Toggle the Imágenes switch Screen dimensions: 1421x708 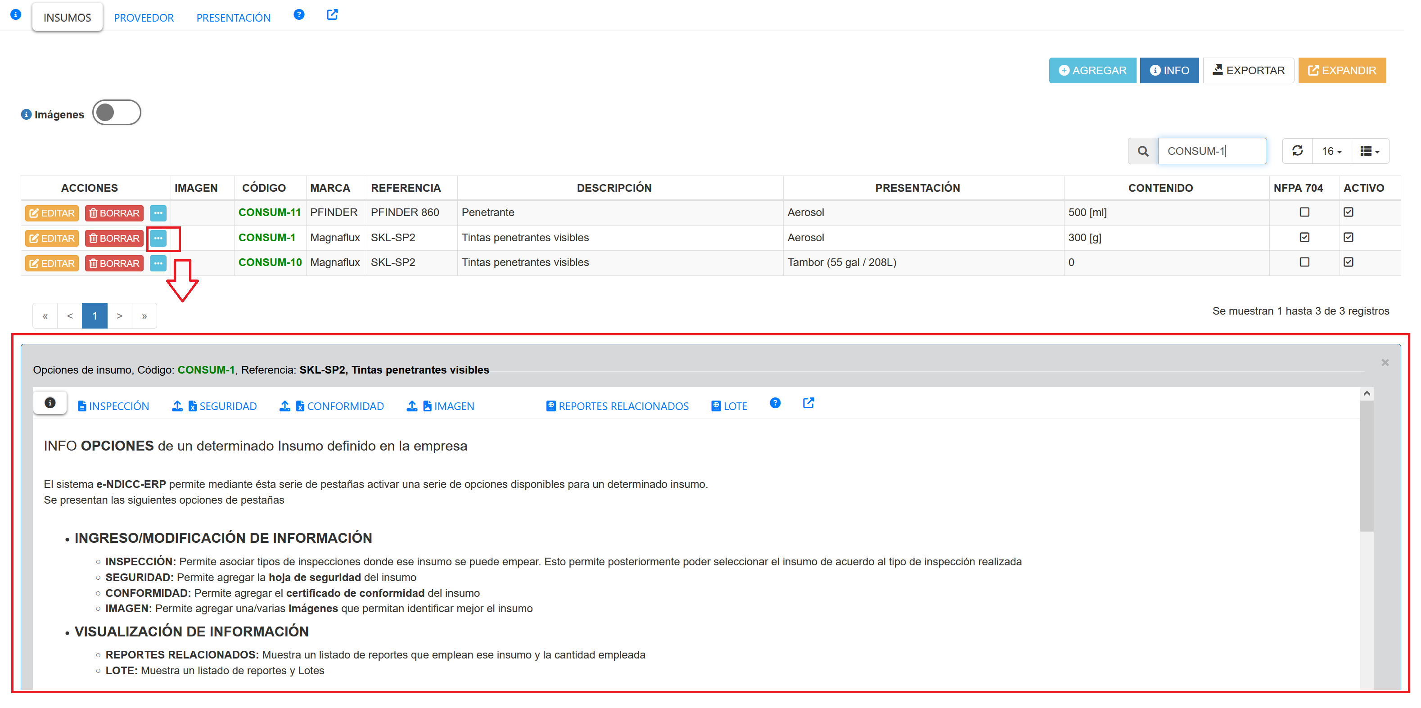point(117,113)
